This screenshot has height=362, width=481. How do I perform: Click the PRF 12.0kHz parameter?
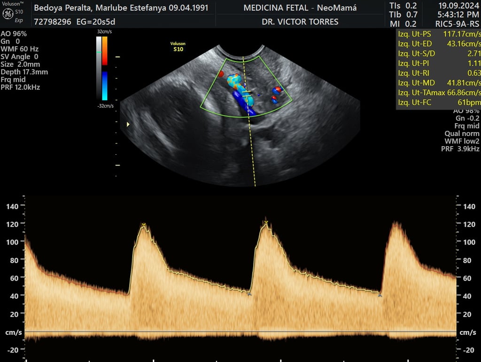[20, 87]
